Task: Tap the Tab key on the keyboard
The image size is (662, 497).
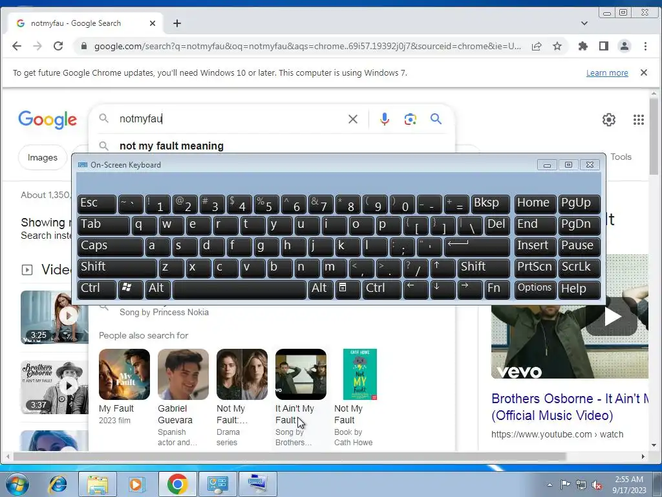Action: coord(103,226)
